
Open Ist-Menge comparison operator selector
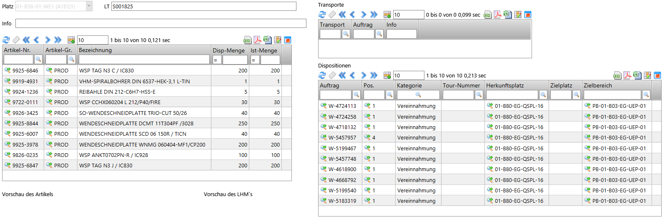(254, 60)
